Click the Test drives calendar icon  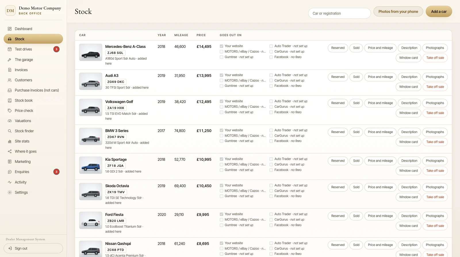[9, 49]
